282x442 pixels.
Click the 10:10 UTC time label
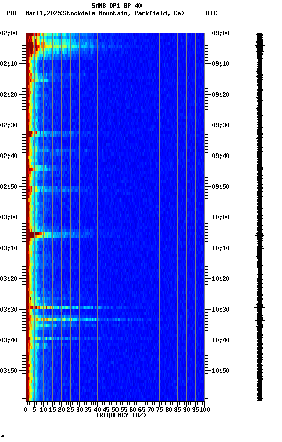221,248
